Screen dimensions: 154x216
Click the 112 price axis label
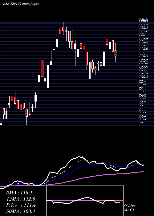tap(142, 52)
